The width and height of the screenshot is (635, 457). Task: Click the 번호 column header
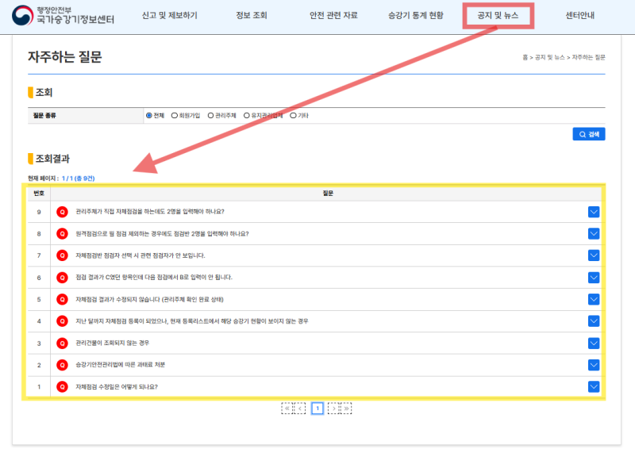click(x=39, y=194)
